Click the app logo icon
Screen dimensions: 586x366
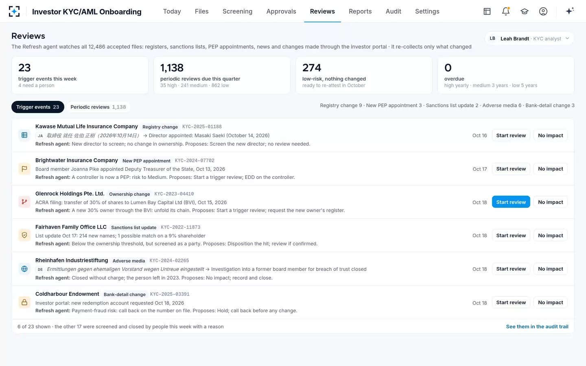[x=14, y=11]
